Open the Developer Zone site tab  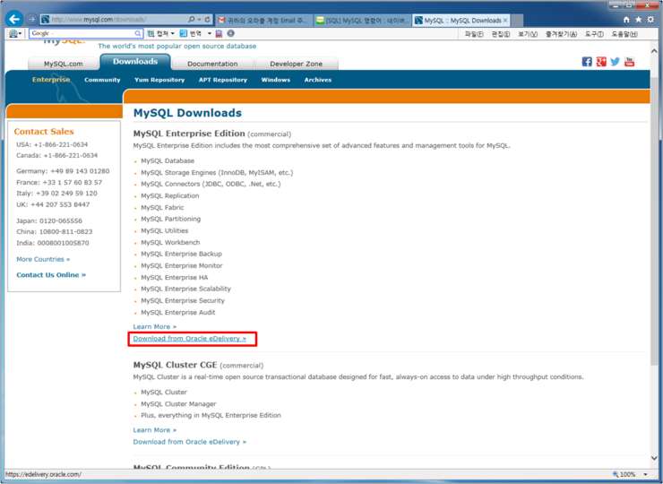(x=296, y=64)
